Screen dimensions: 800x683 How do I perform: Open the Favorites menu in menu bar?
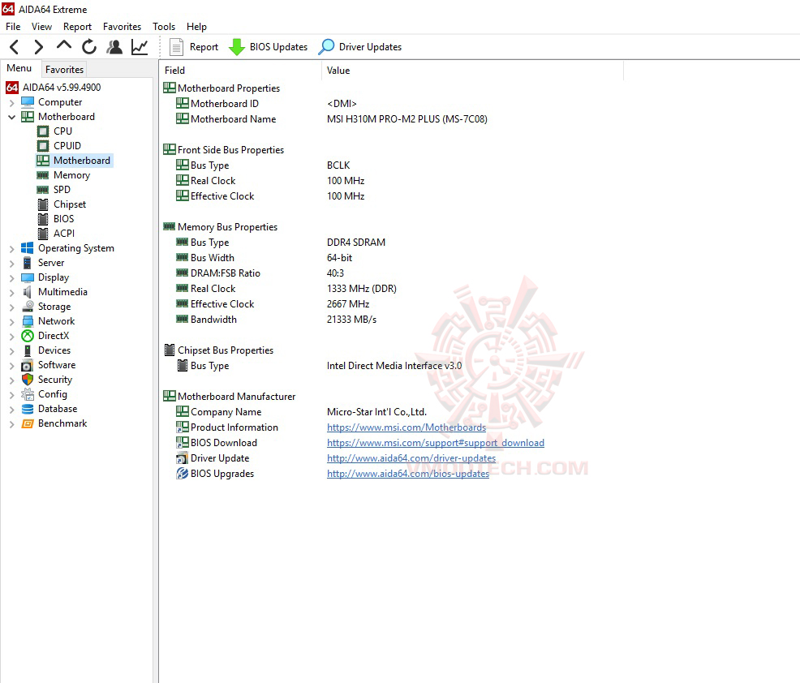click(122, 27)
